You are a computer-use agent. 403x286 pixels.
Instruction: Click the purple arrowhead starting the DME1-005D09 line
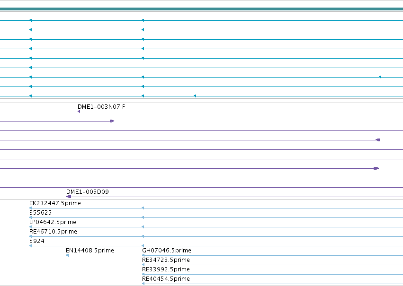69,197
